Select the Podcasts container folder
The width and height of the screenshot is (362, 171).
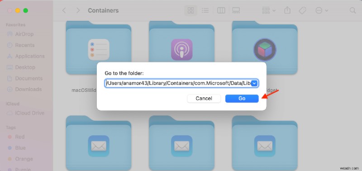tap(182, 48)
